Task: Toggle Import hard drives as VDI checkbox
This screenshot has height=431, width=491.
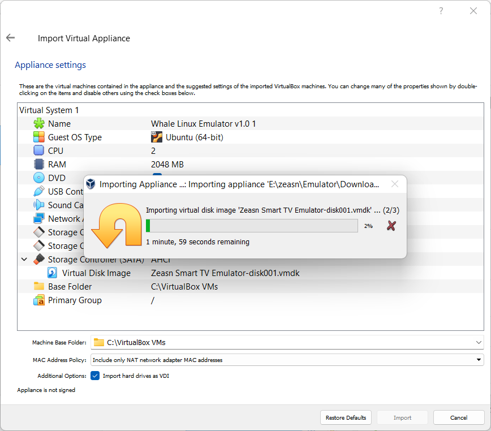Action: click(95, 376)
